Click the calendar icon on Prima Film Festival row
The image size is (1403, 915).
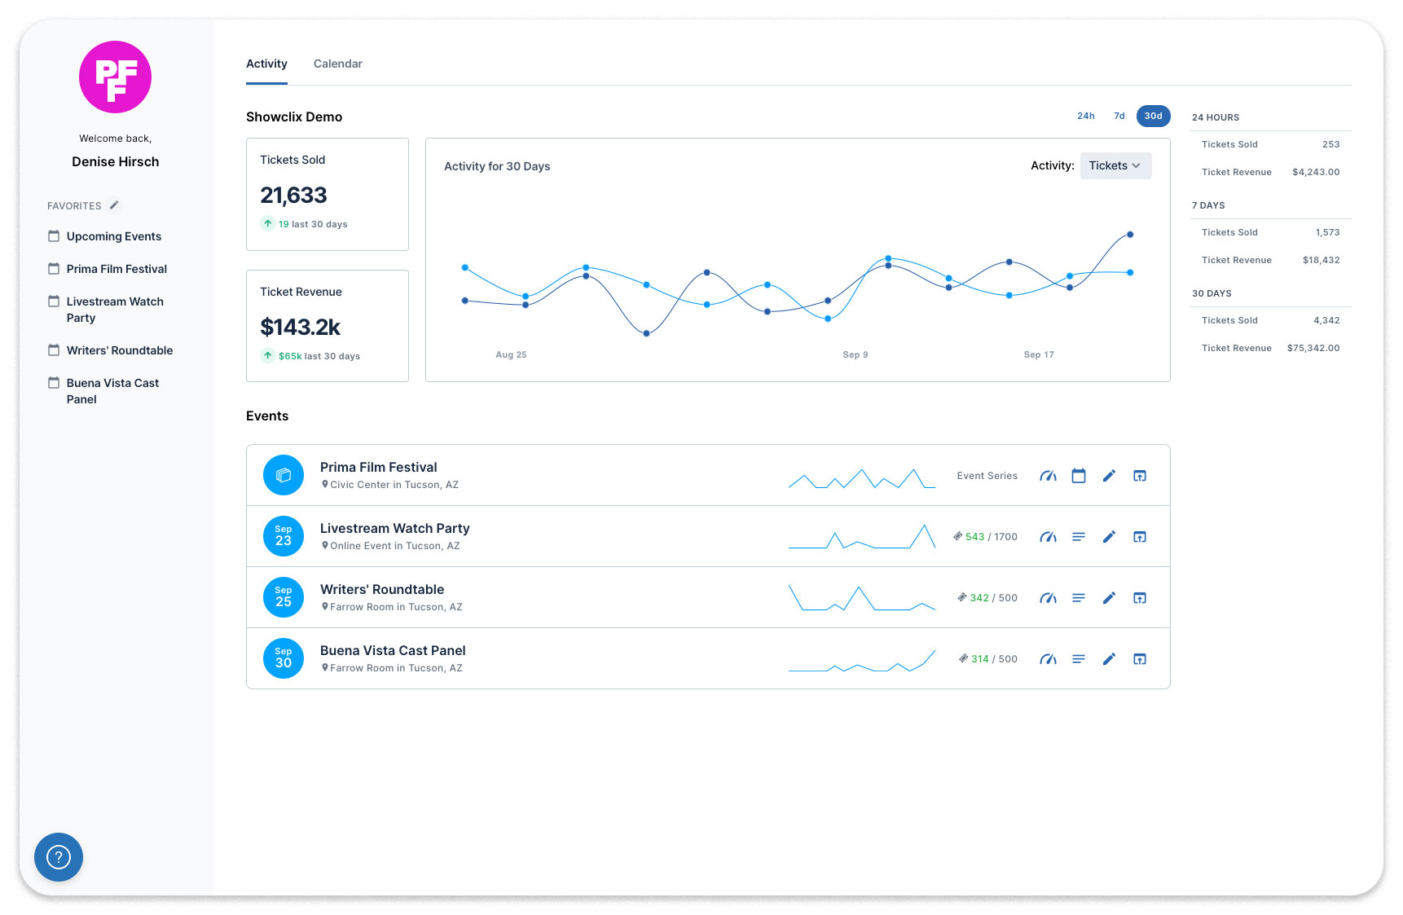tap(1079, 475)
